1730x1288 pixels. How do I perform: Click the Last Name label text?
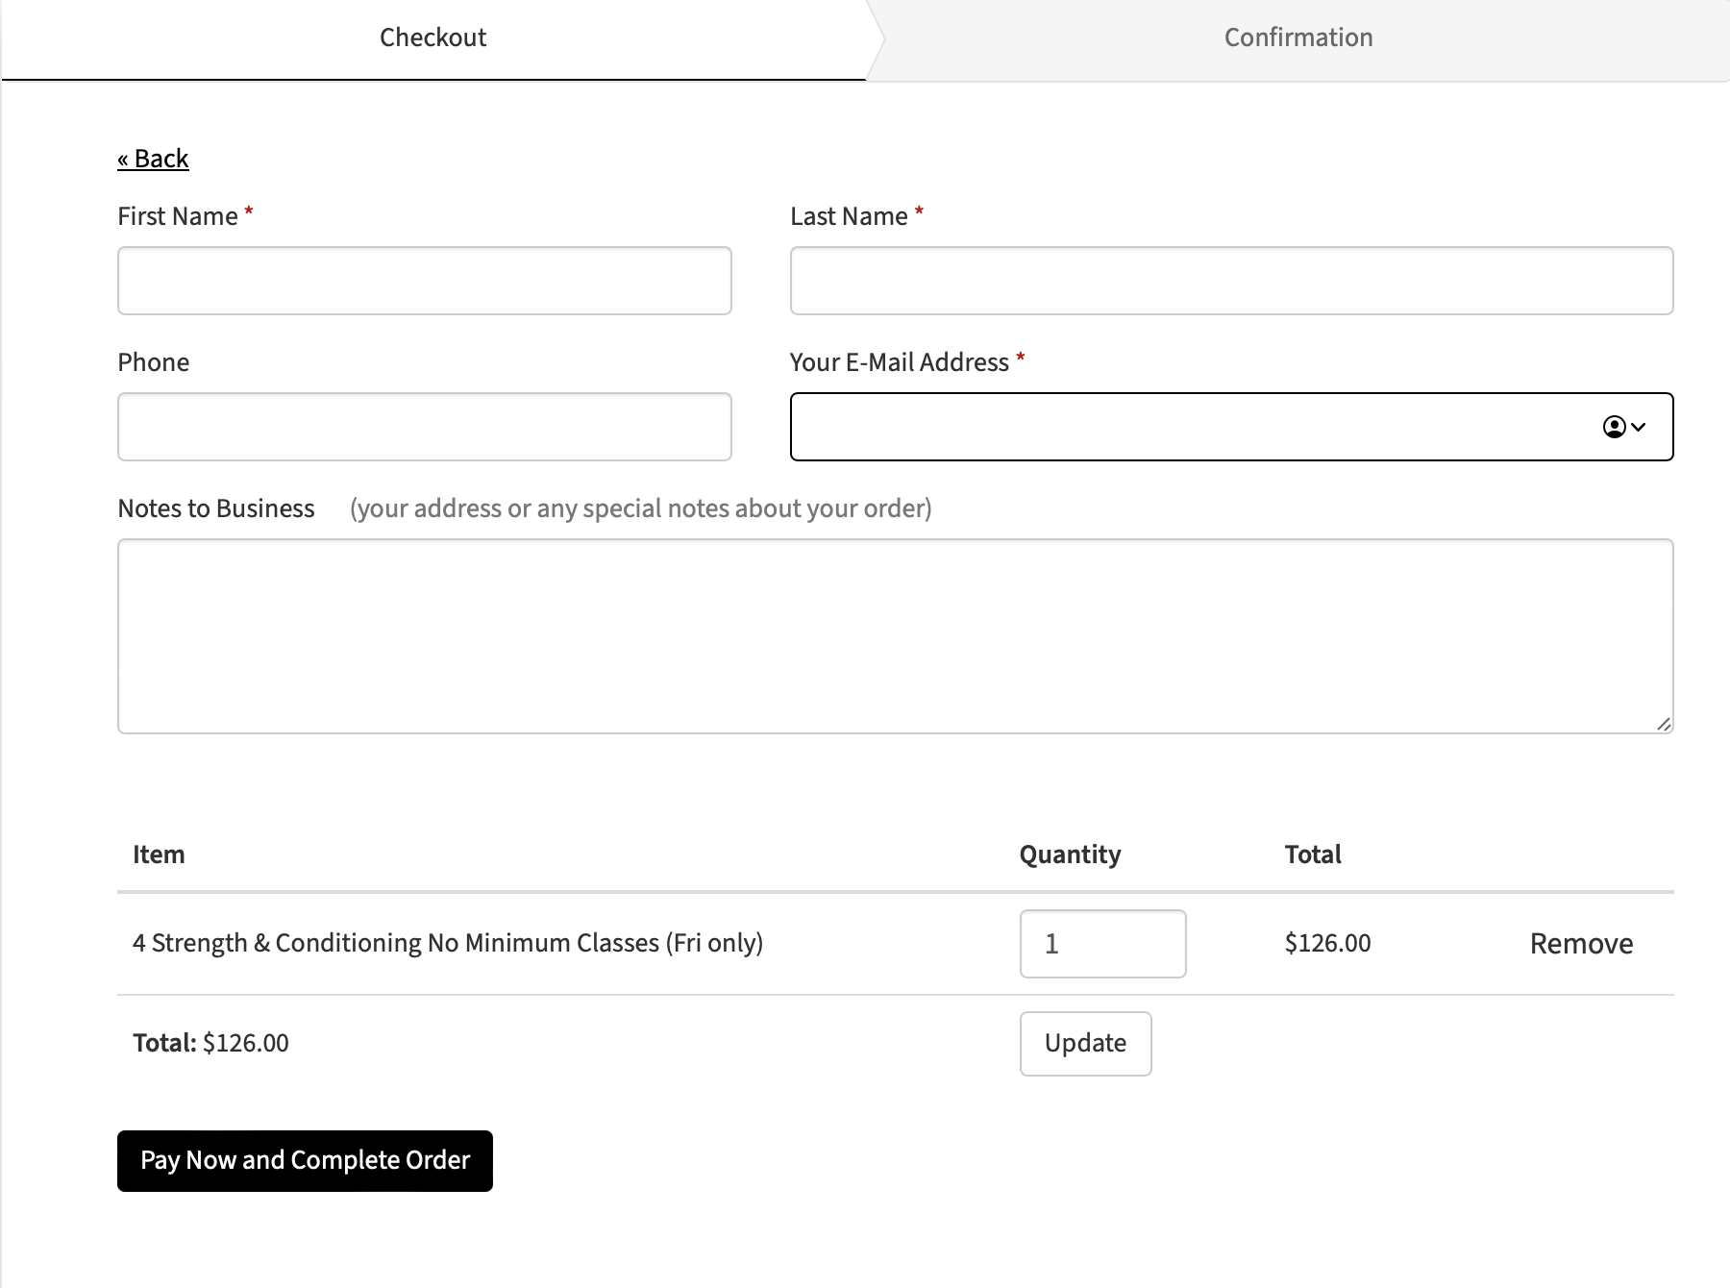(x=849, y=216)
